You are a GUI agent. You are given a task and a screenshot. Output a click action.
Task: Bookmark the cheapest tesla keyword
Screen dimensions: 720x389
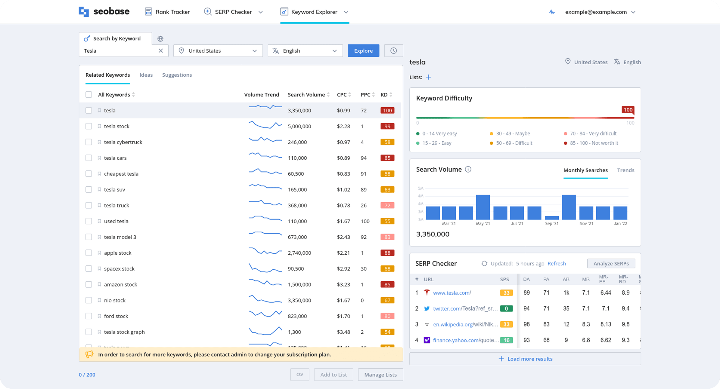(x=99, y=174)
